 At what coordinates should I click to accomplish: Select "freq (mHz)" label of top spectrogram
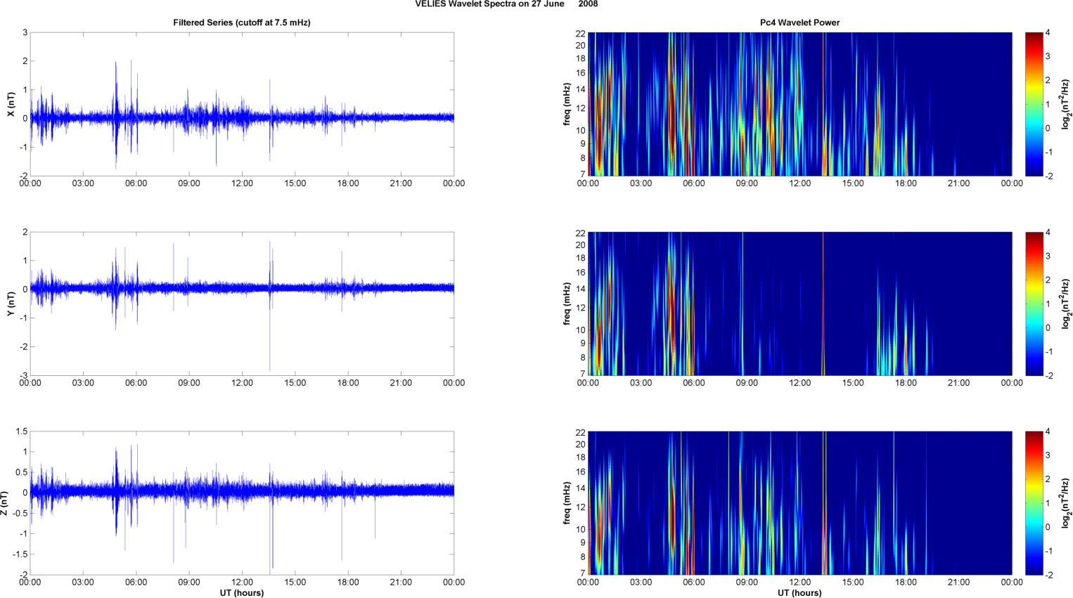point(567,104)
